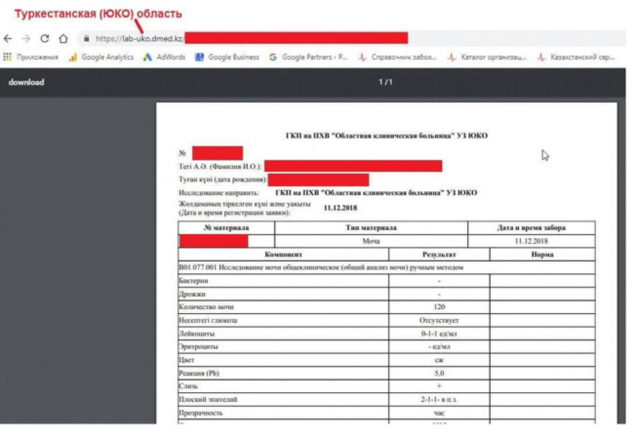Go to the browser home page
This screenshot has height=439, width=638.
(x=63, y=39)
